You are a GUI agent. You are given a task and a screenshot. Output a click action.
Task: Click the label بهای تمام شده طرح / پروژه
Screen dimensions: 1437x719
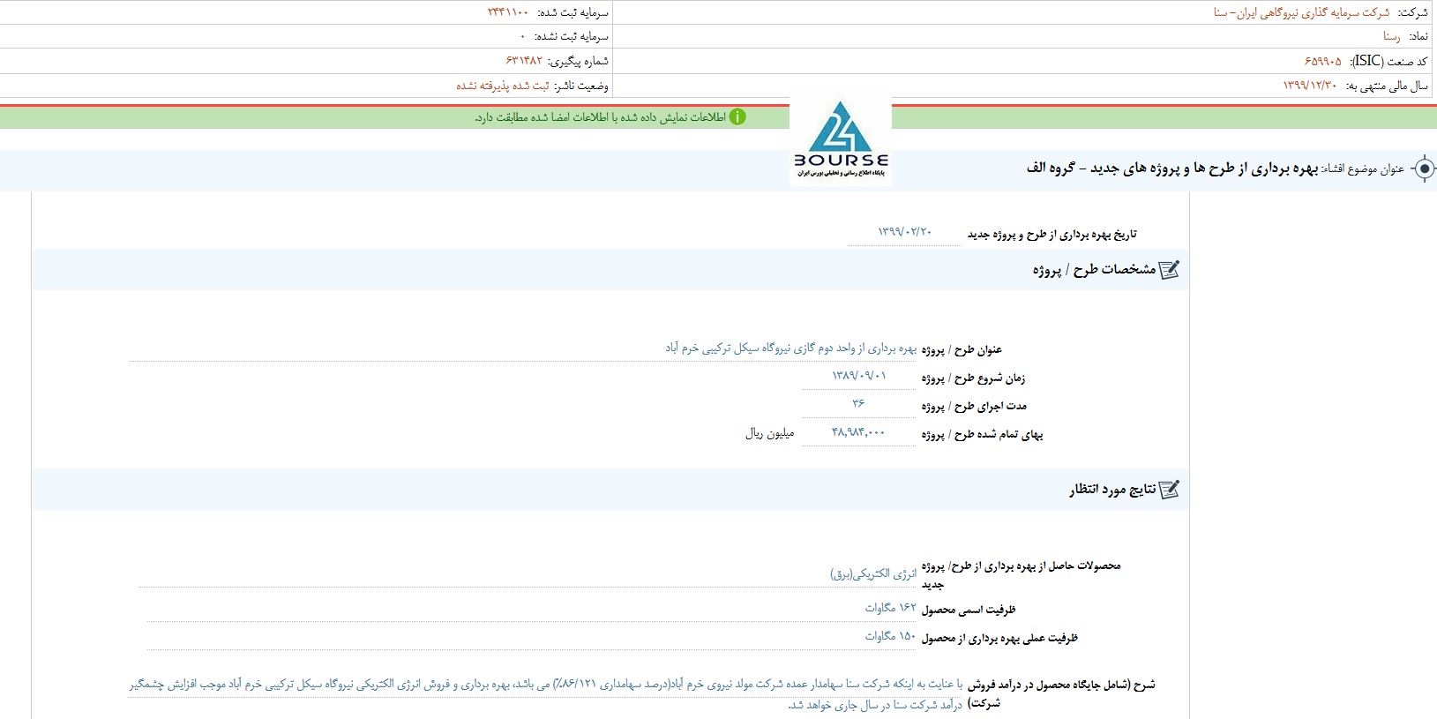click(x=982, y=435)
